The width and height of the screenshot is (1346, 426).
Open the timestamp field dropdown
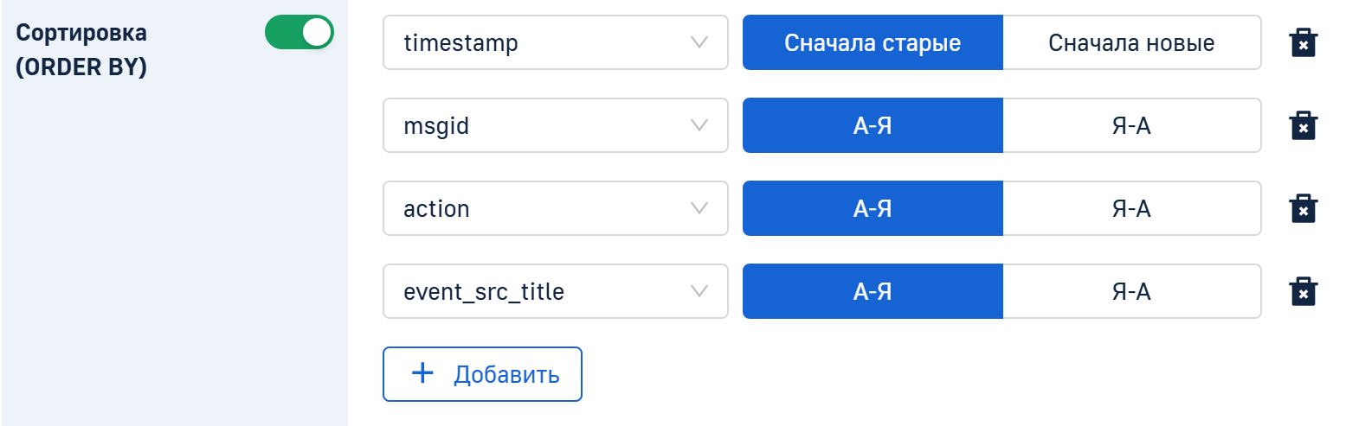coord(555,42)
